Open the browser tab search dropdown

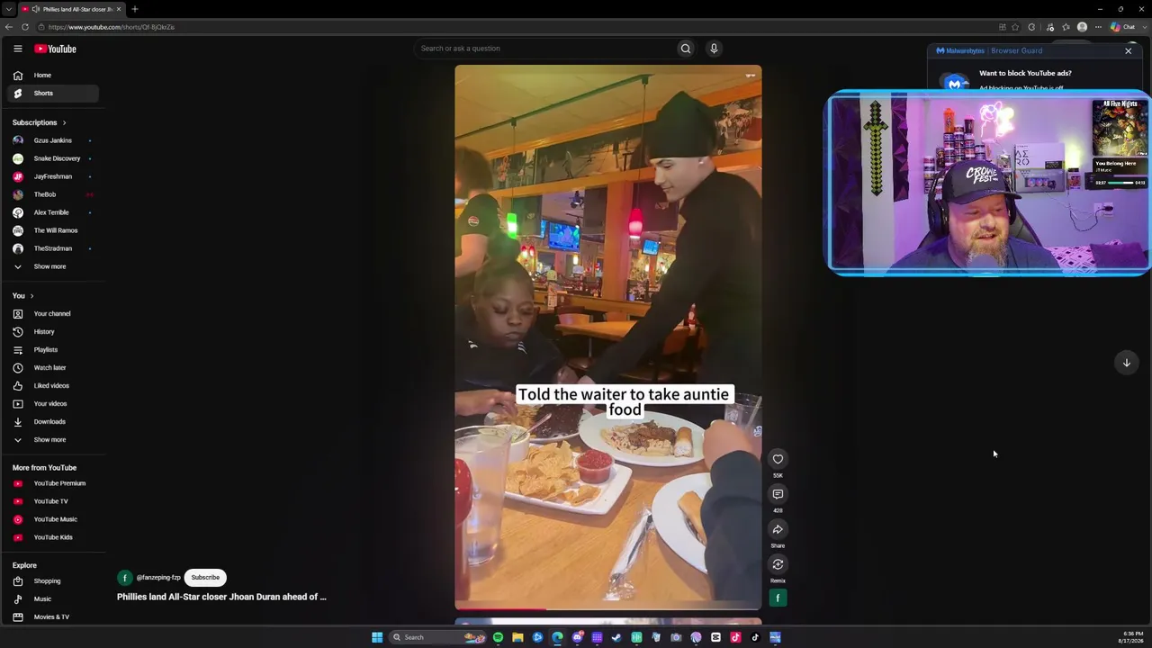(x=9, y=9)
